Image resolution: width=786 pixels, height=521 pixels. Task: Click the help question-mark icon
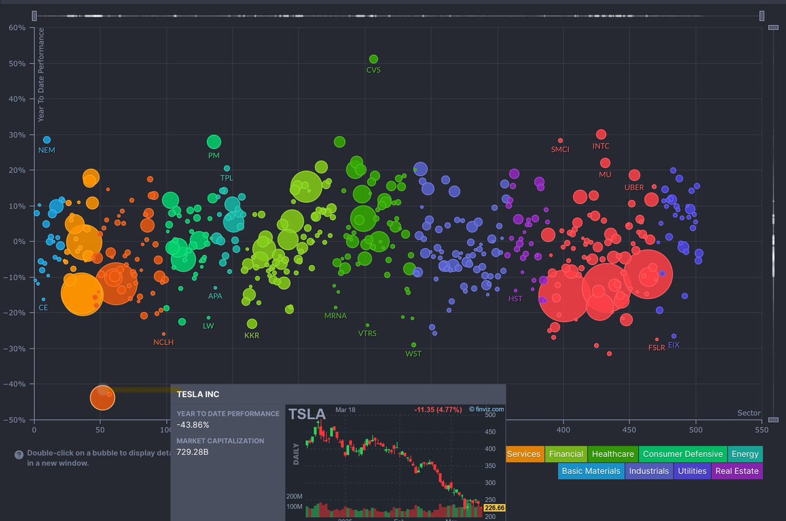(20, 454)
